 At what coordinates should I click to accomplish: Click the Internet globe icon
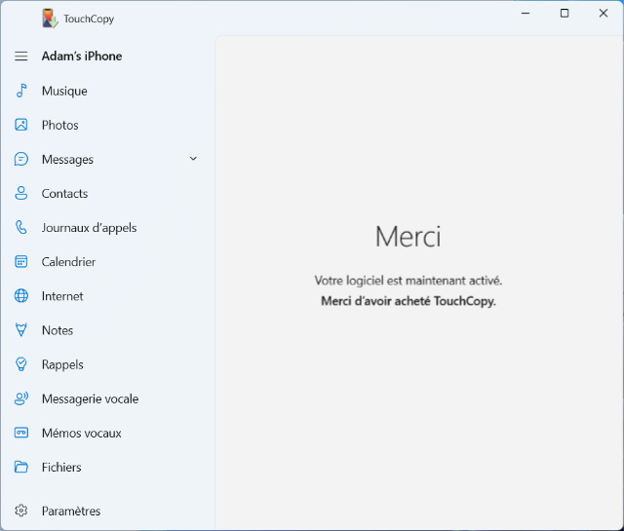[21, 296]
